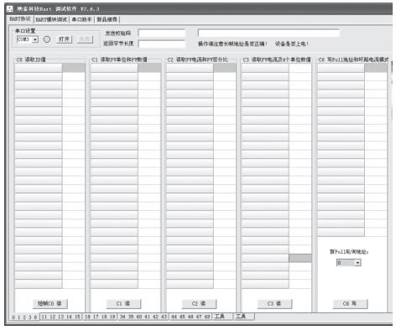Screen dimensions: 396x330
Task: Select the bottom tab 16 17 18 19
Action: (x=100, y=317)
